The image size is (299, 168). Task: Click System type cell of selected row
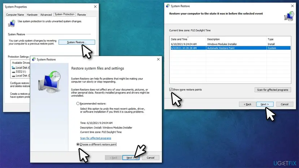click(x=272, y=48)
